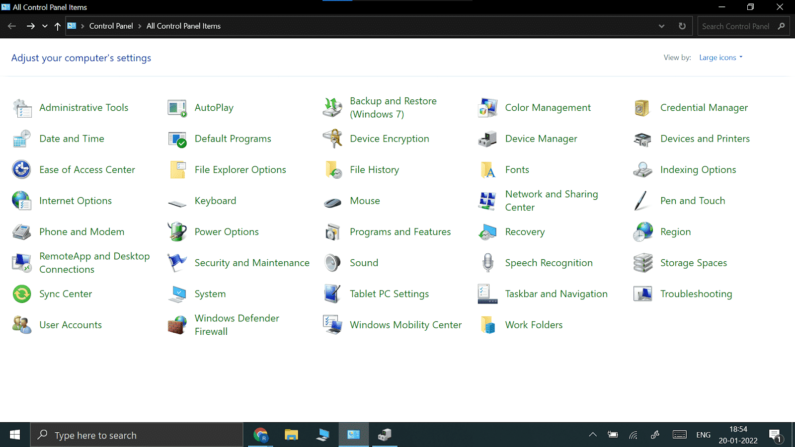This screenshot has width=795, height=447.
Task: Go back to previous location
Action: (12, 26)
